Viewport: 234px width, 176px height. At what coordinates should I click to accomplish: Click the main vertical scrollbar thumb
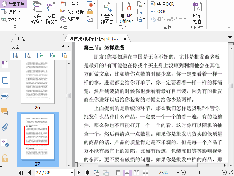point(231,86)
